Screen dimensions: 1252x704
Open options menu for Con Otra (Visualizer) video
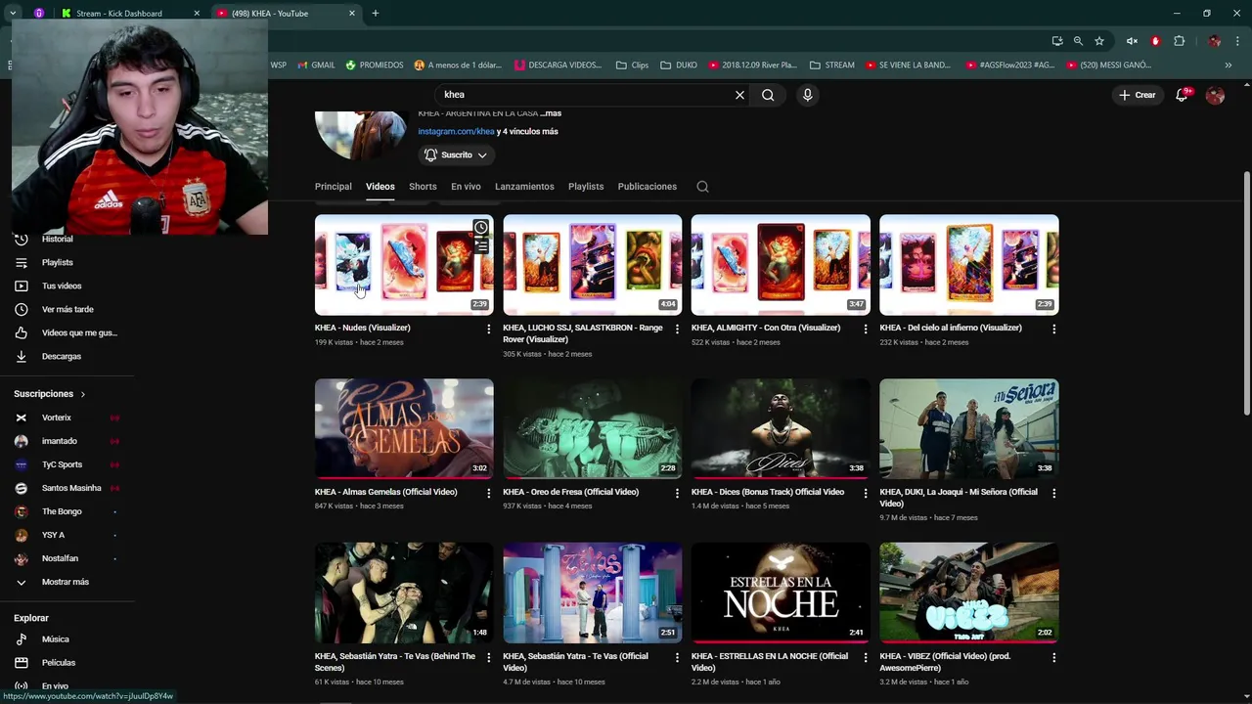pos(865,330)
